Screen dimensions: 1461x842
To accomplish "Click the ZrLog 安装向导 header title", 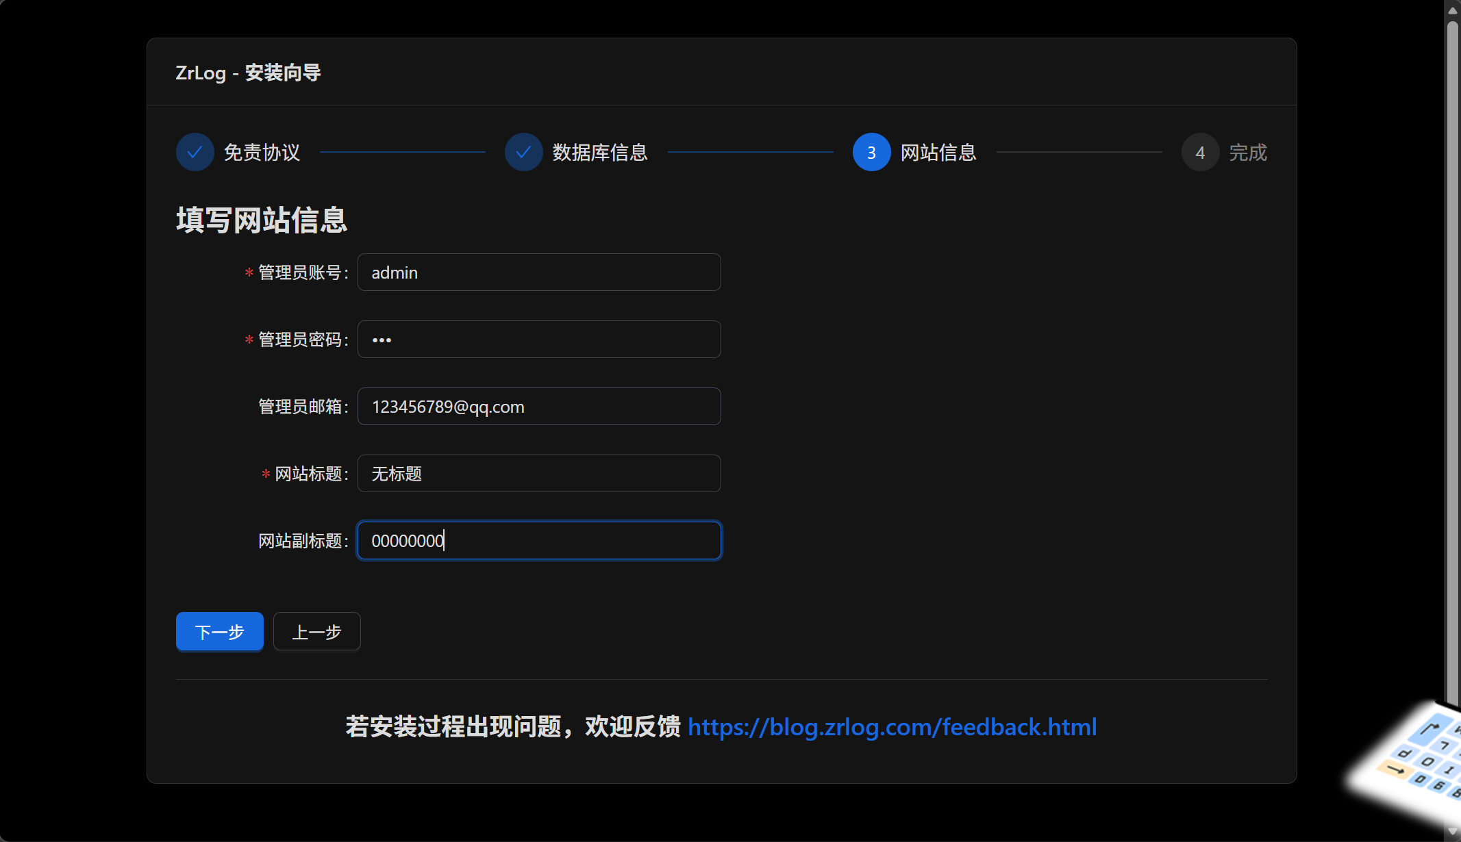I will [x=248, y=73].
